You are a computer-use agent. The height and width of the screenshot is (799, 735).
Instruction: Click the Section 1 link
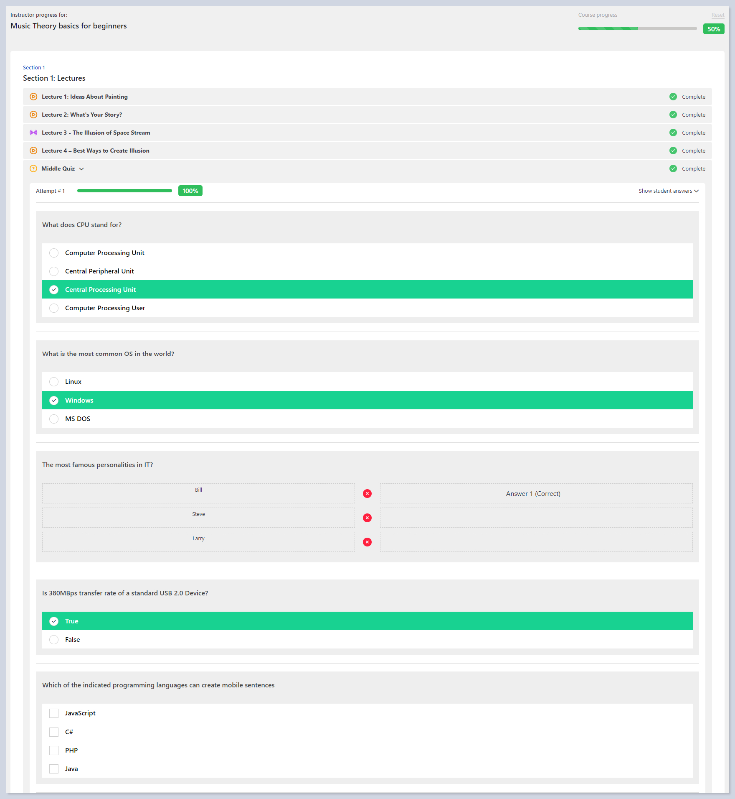[34, 67]
